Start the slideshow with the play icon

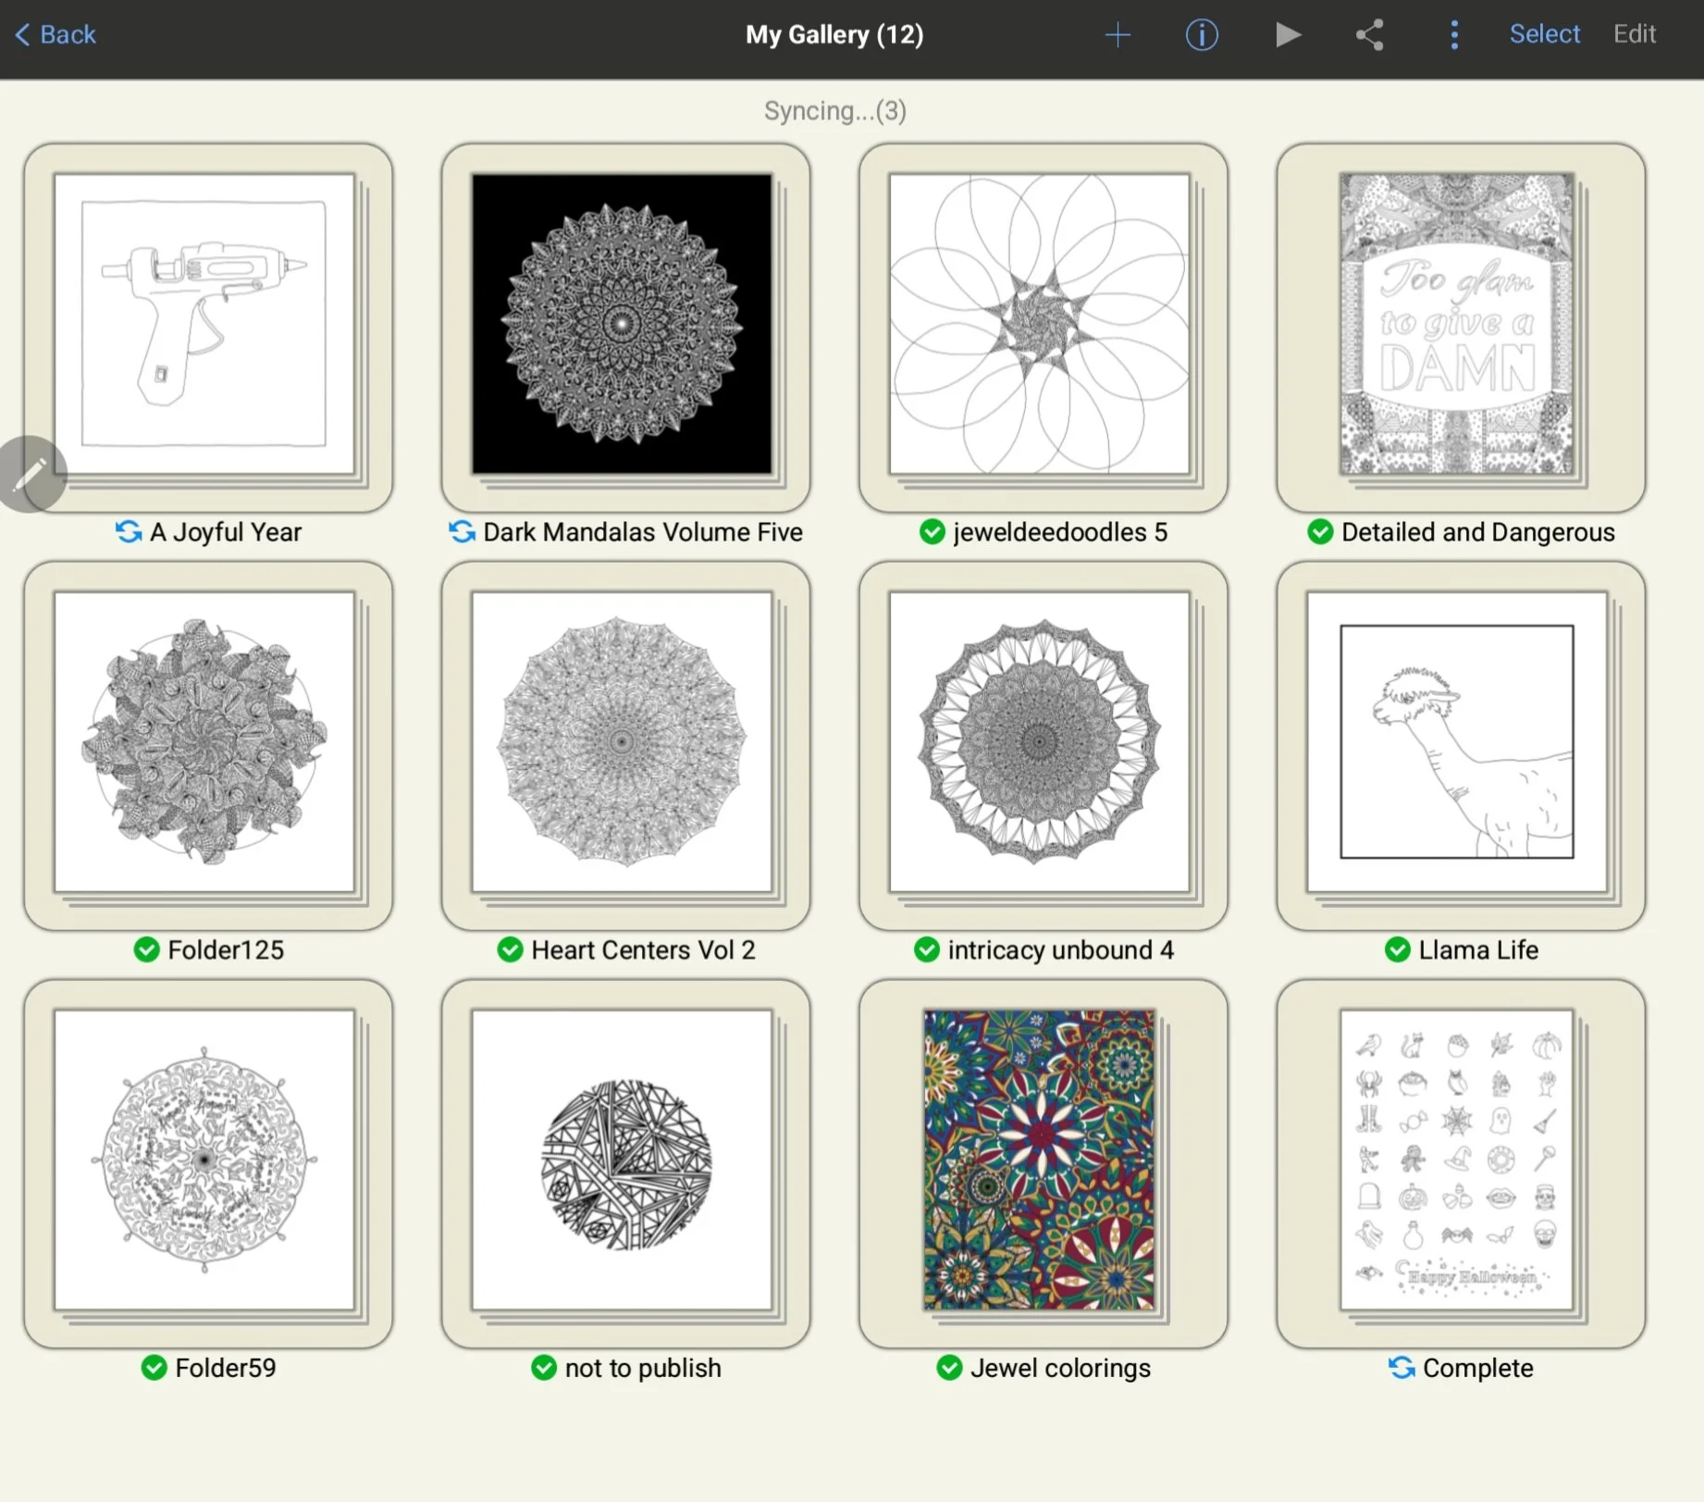tap(1288, 35)
